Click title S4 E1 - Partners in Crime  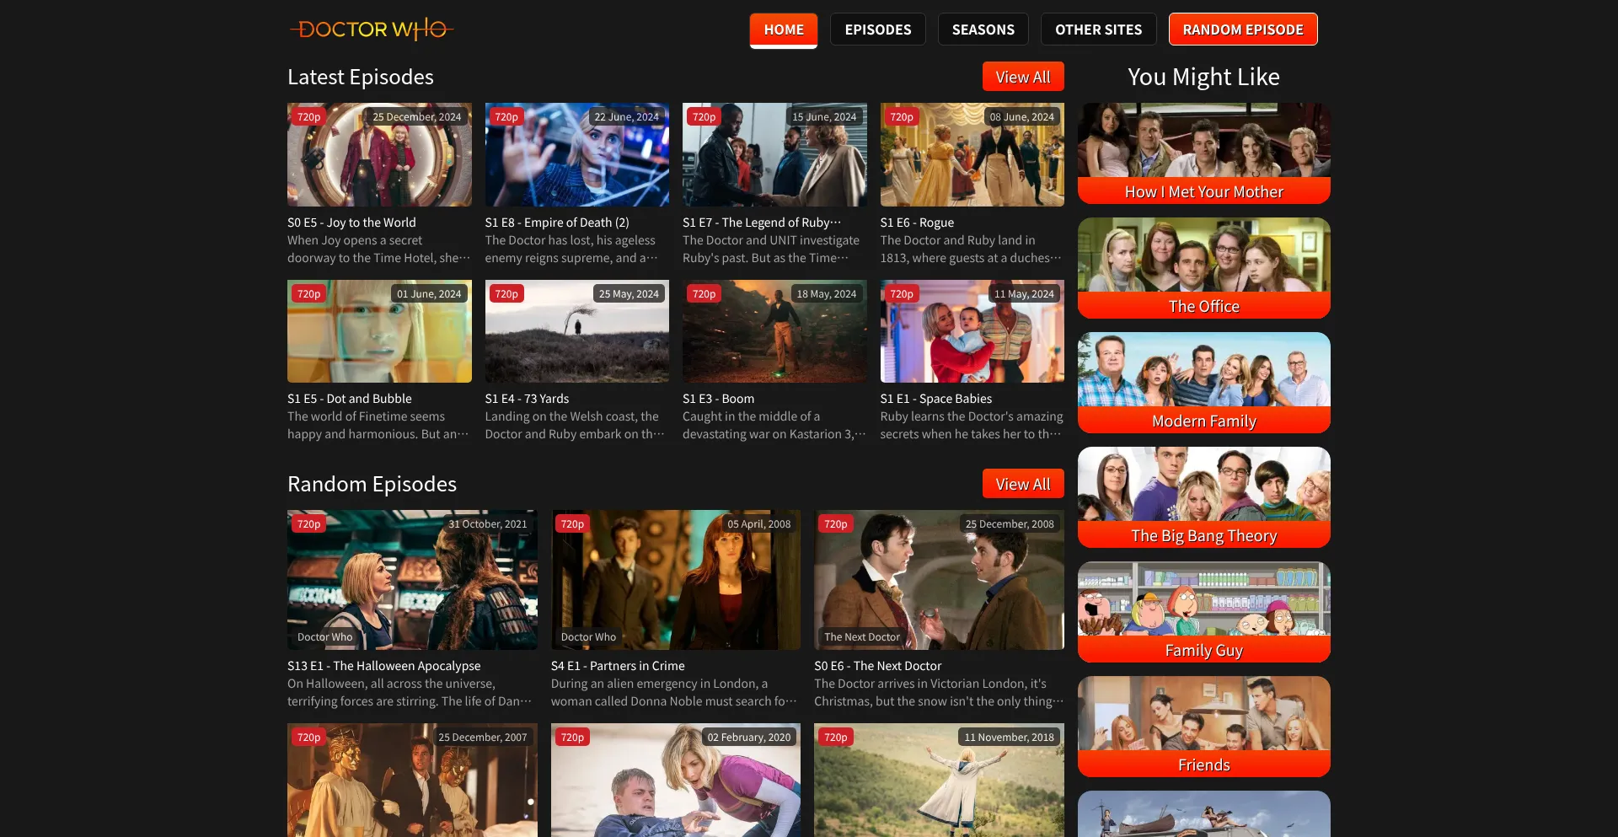click(x=618, y=666)
